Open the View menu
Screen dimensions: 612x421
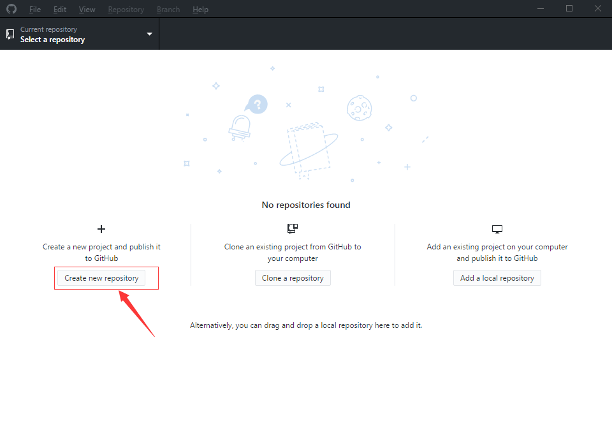coord(87,10)
